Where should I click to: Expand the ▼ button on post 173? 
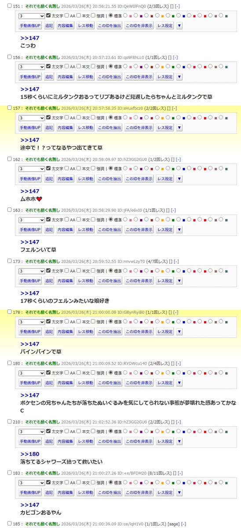pos(179,280)
